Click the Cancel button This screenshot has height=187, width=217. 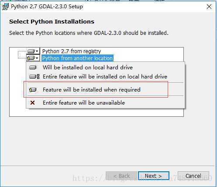193,176
